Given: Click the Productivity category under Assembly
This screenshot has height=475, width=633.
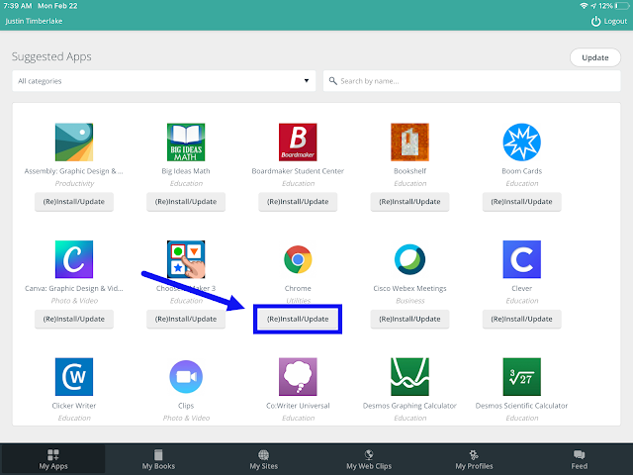Looking at the screenshot, I should 74,183.
